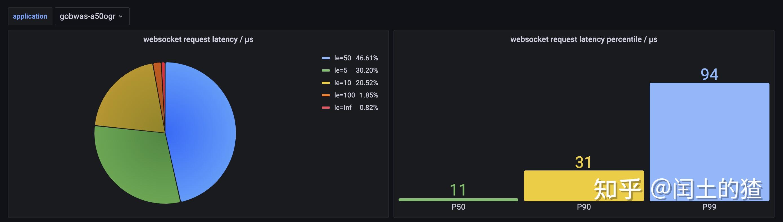Click the red le=Inf legend color swatch
The width and height of the screenshot is (783, 222).
pos(326,108)
